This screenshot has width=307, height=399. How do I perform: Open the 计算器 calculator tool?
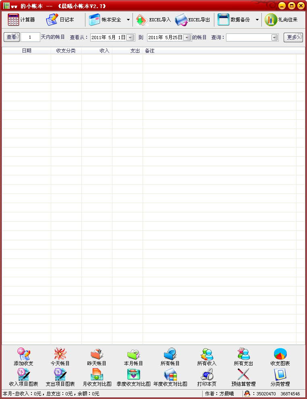point(21,20)
